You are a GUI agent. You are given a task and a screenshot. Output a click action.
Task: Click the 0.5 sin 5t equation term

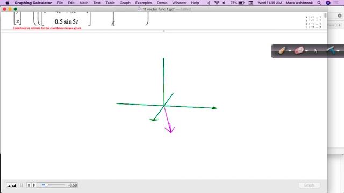66,21
